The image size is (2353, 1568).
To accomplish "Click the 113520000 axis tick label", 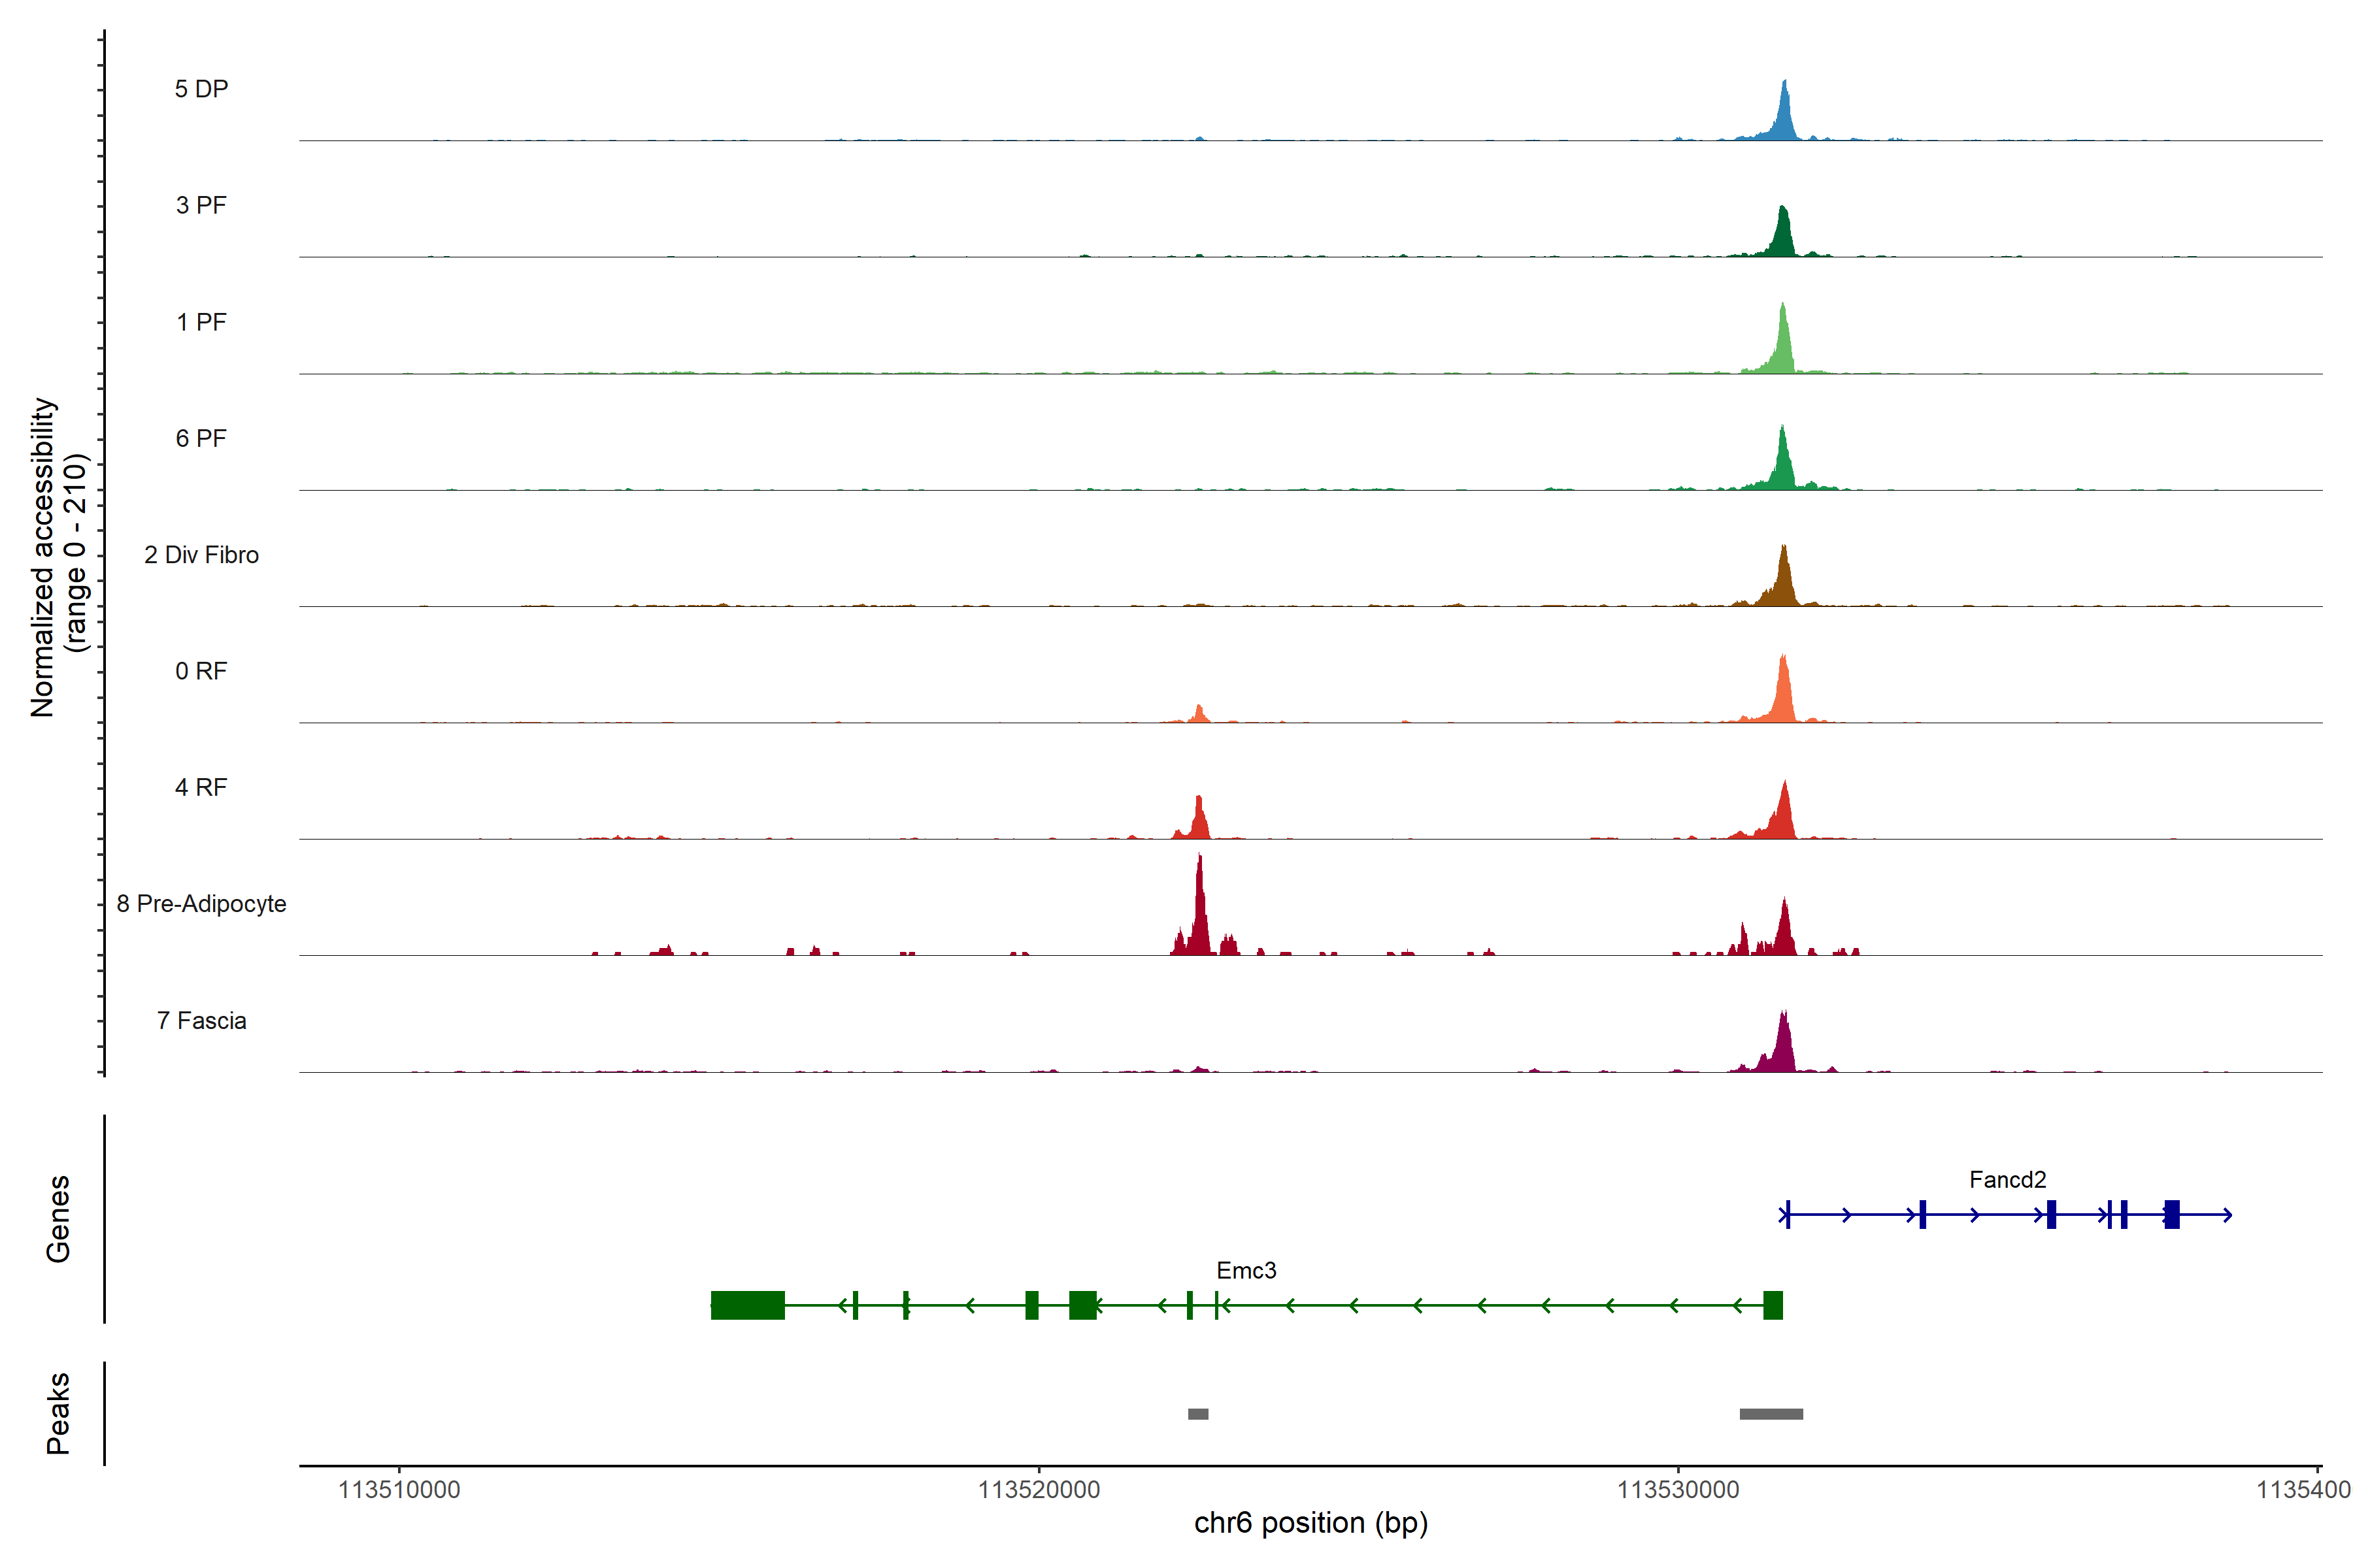I will click(1039, 1489).
